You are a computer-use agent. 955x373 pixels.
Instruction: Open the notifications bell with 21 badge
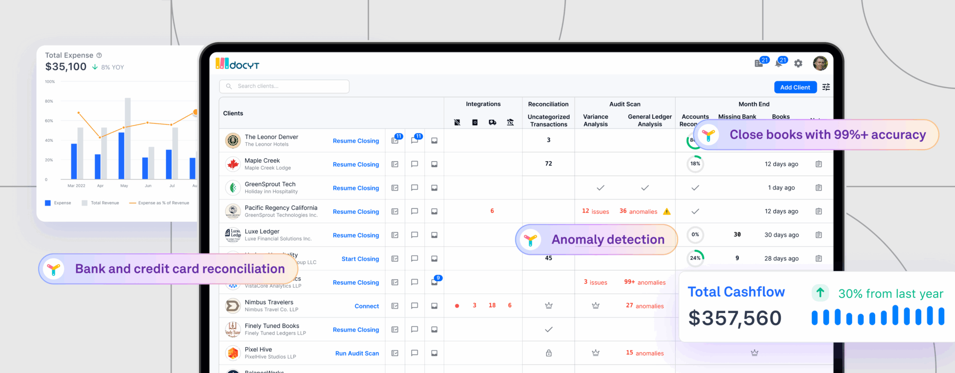[779, 63]
